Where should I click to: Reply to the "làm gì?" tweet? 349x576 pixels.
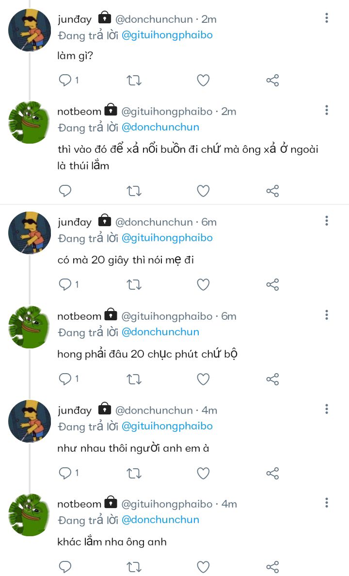click(65, 80)
